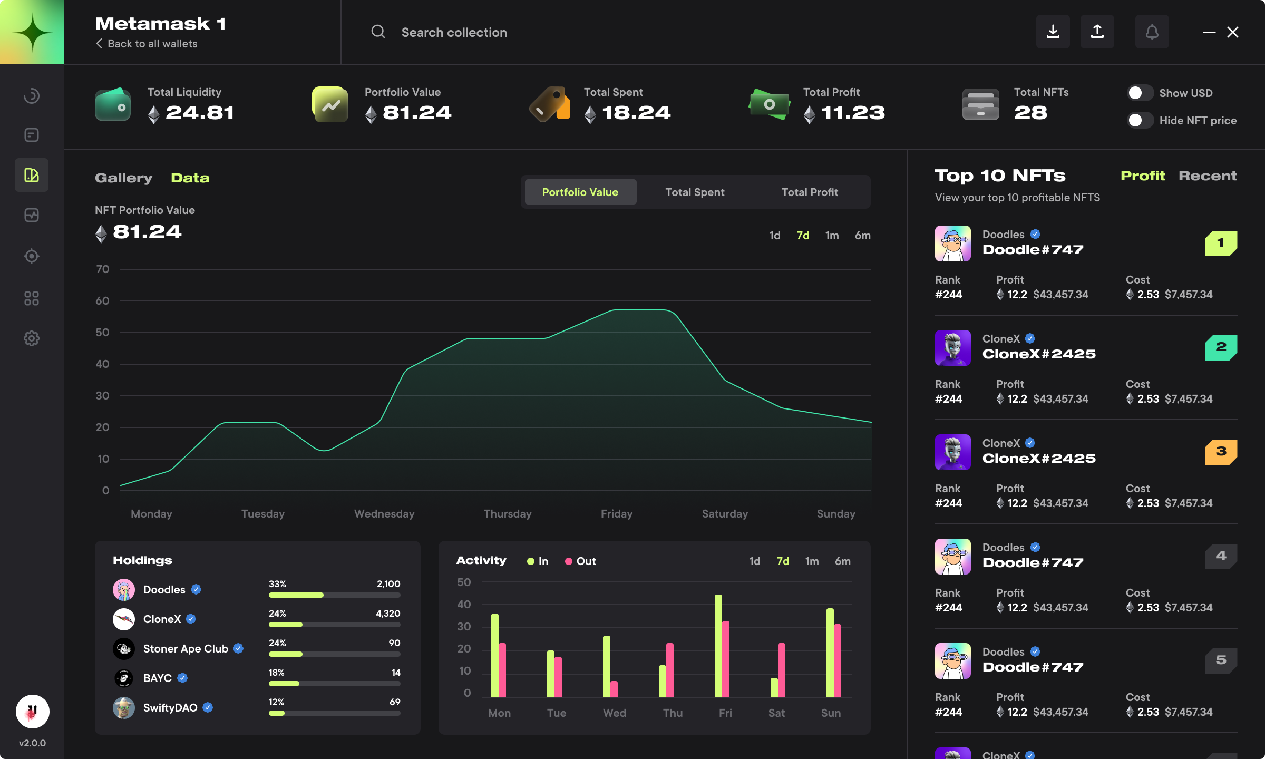The image size is (1265, 759).
Task: Click the SwiftyDAO collection avatar
Action: pos(124,708)
